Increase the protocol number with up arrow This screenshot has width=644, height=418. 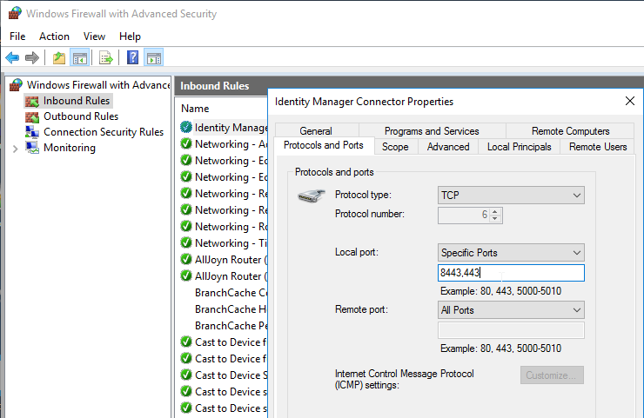[495, 212]
